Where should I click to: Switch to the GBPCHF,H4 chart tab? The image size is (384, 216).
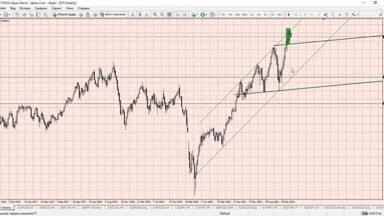click(68, 208)
